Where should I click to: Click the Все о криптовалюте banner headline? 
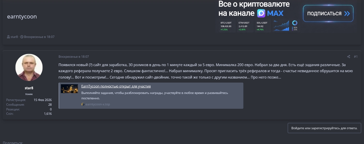[254, 4]
